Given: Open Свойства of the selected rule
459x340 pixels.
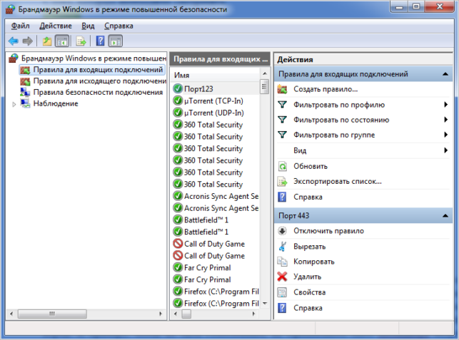Looking at the screenshot, I should [309, 292].
